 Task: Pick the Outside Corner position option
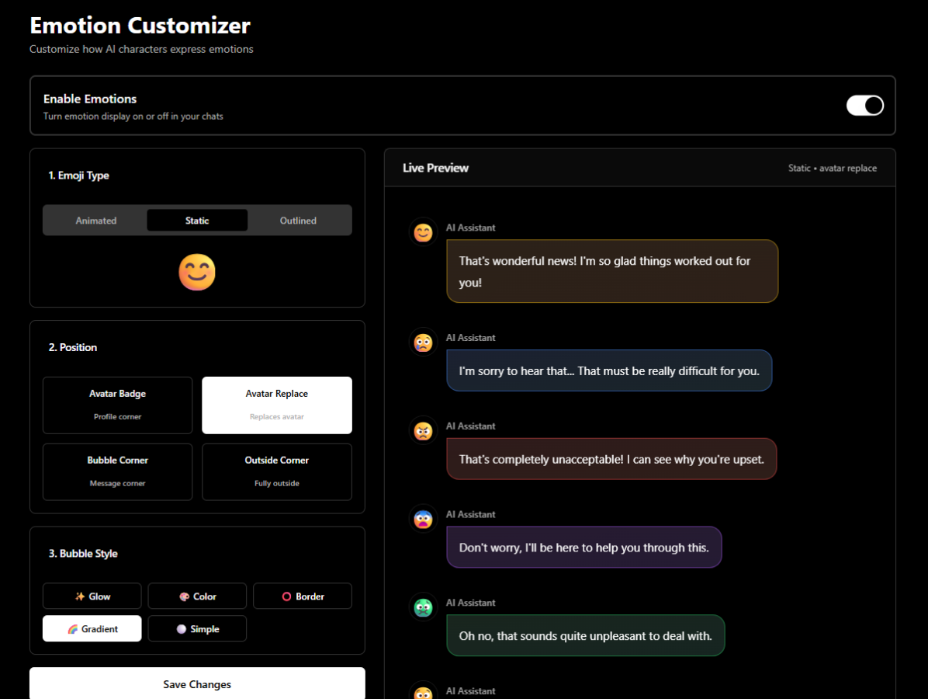277,471
